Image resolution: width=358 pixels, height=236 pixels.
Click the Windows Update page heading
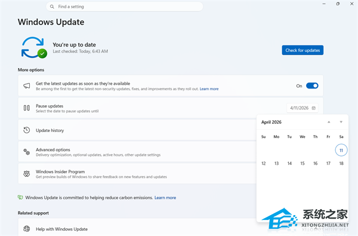tap(51, 22)
